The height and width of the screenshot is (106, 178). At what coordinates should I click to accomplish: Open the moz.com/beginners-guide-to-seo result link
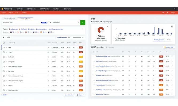pos(106,61)
